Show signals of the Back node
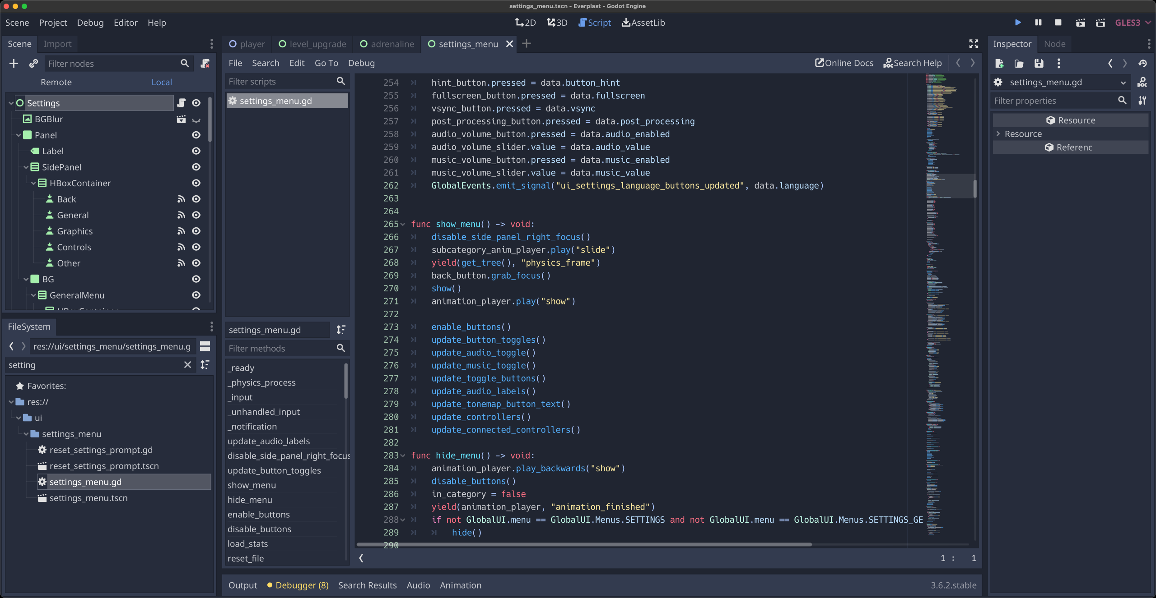 (181, 199)
